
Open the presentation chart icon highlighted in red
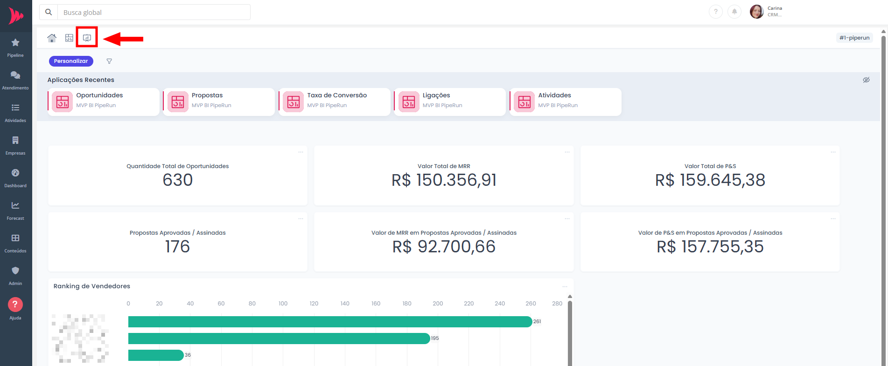[87, 38]
